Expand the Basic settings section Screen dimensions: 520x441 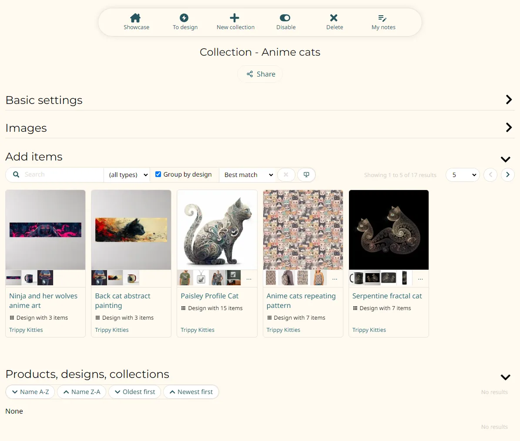click(x=508, y=100)
